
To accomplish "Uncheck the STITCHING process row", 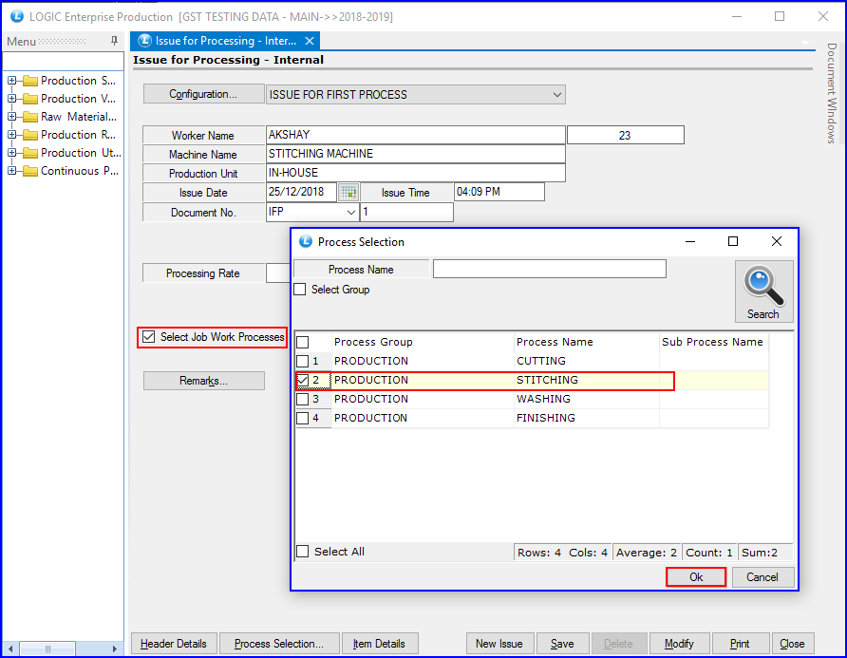I will coord(303,380).
